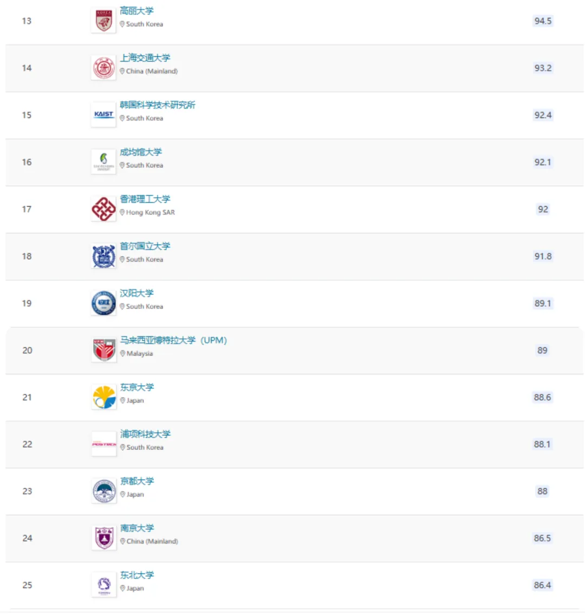Click the Hong Kong Polytechnic red knot logo
This screenshot has width=585, height=615.
coord(103,209)
